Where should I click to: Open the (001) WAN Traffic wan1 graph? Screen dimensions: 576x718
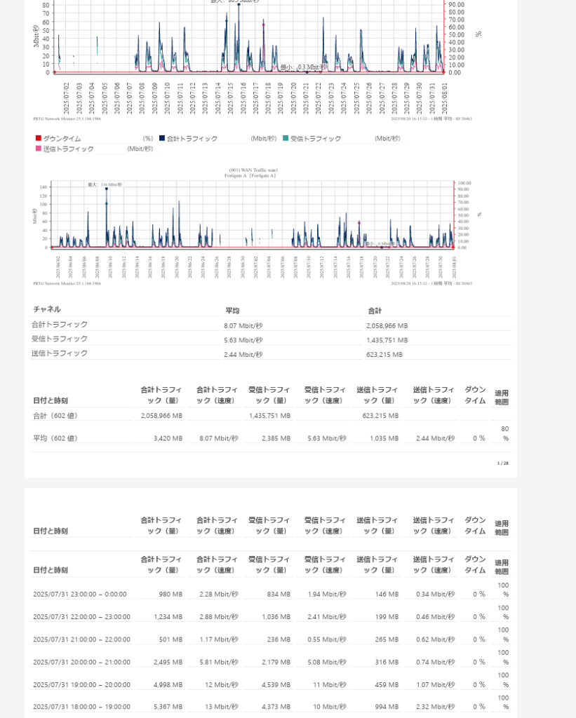252,226
